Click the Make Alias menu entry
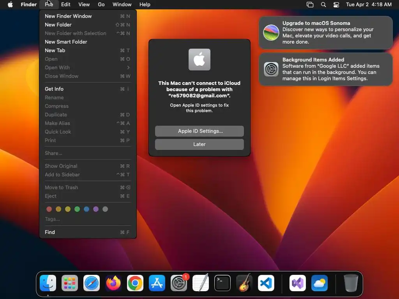The width and height of the screenshot is (399, 299). (x=88, y=123)
